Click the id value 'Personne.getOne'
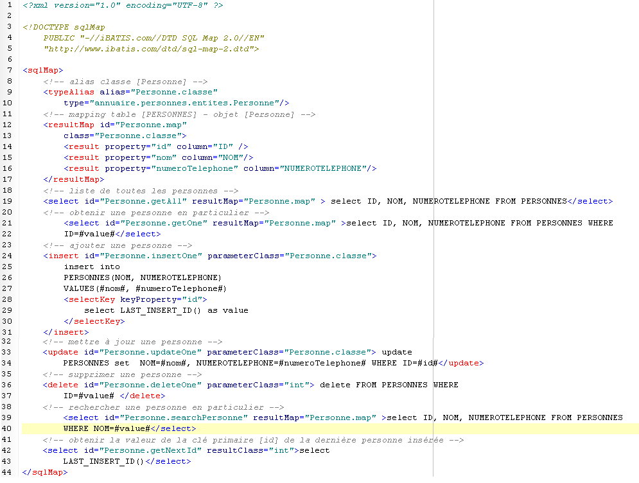 point(164,224)
